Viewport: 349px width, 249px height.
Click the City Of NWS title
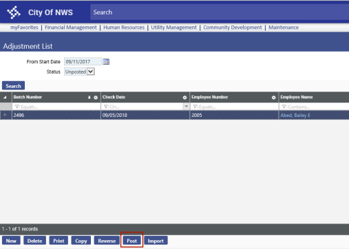point(50,12)
